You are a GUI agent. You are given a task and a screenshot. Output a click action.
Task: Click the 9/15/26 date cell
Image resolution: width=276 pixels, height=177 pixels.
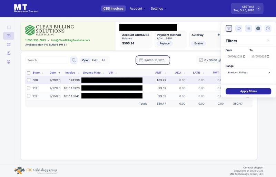(55, 96)
